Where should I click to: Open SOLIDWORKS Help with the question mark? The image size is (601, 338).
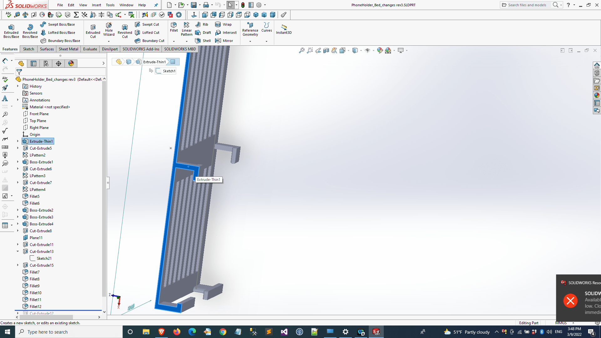coord(568,5)
